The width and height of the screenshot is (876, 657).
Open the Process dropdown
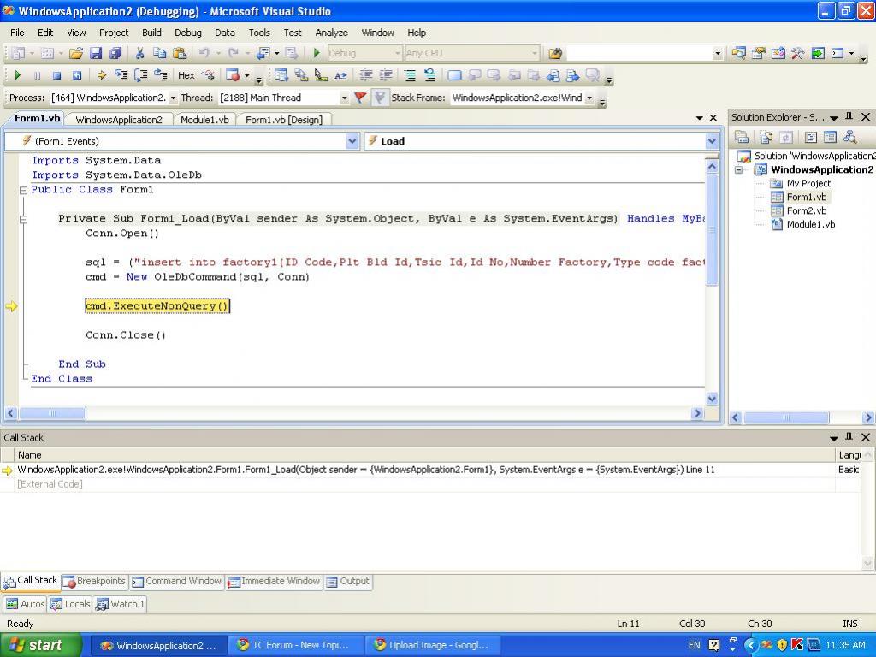tap(173, 98)
